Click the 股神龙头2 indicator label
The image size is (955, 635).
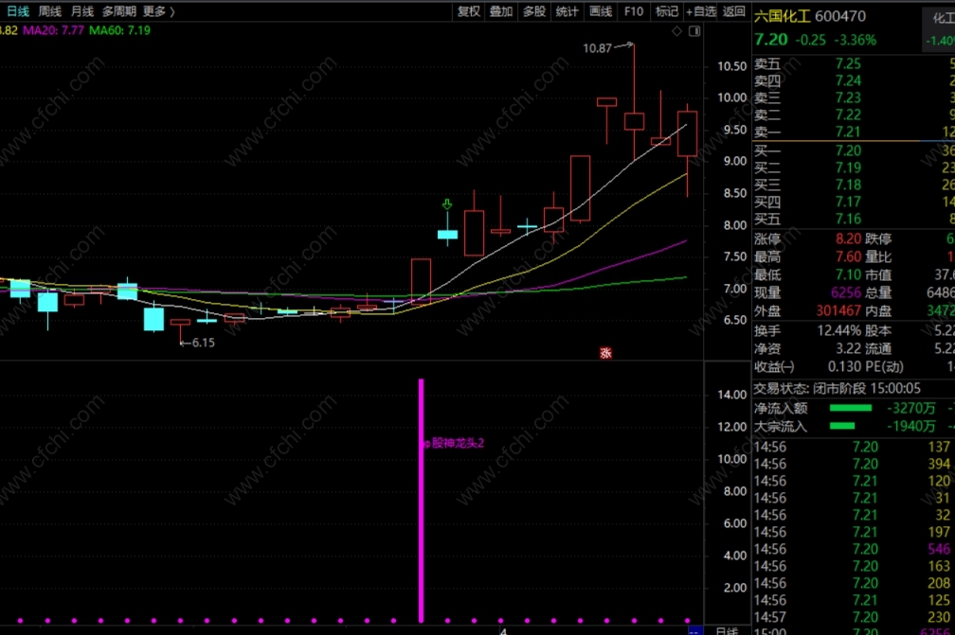[458, 444]
